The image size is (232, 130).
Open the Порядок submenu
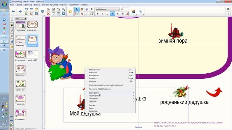point(110,101)
